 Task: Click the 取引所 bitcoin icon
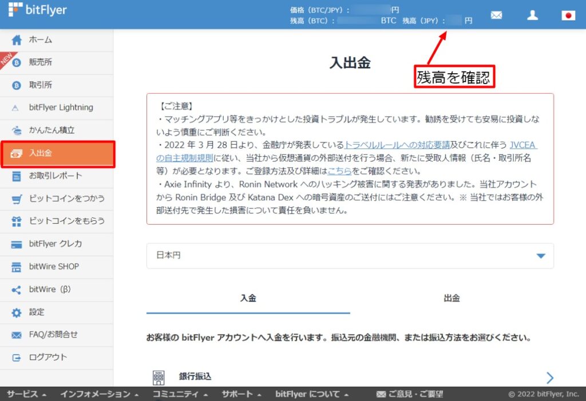(x=17, y=86)
